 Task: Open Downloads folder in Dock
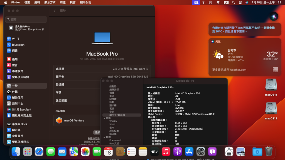point(257,151)
